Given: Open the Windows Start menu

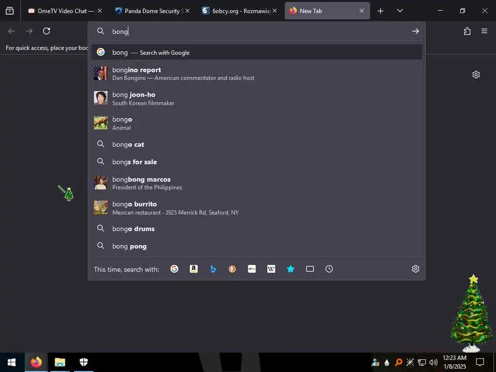Looking at the screenshot, I should click(12, 362).
